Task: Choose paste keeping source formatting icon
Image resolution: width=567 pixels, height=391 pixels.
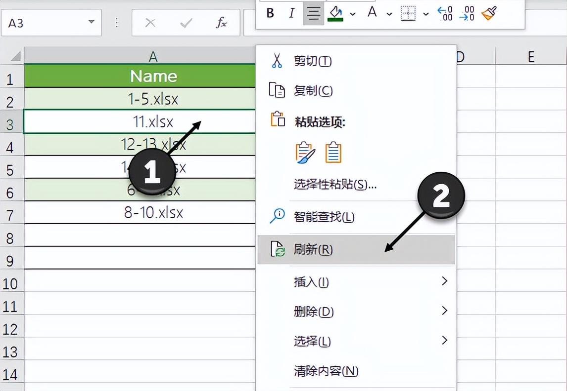Action: 305,152
